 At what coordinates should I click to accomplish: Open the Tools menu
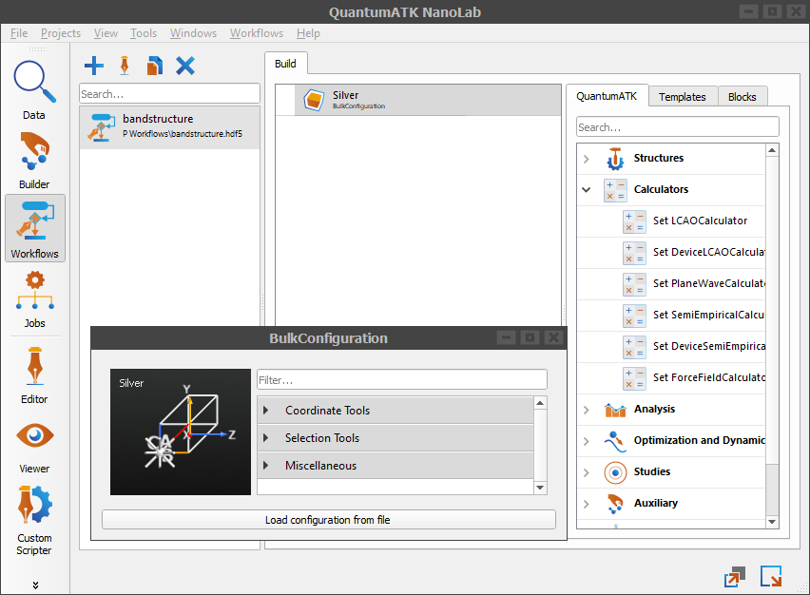[x=144, y=33]
